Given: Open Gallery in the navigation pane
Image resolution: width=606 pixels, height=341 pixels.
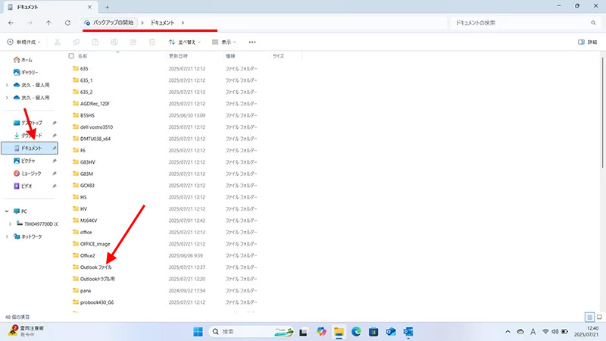Looking at the screenshot, I should click(30, 71).
